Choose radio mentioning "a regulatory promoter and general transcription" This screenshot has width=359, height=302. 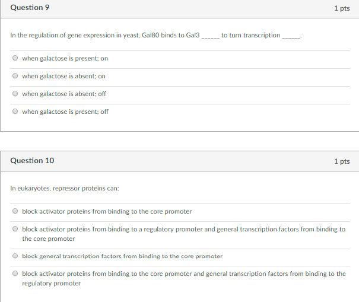pyautogui.click(x=15, y=229)
